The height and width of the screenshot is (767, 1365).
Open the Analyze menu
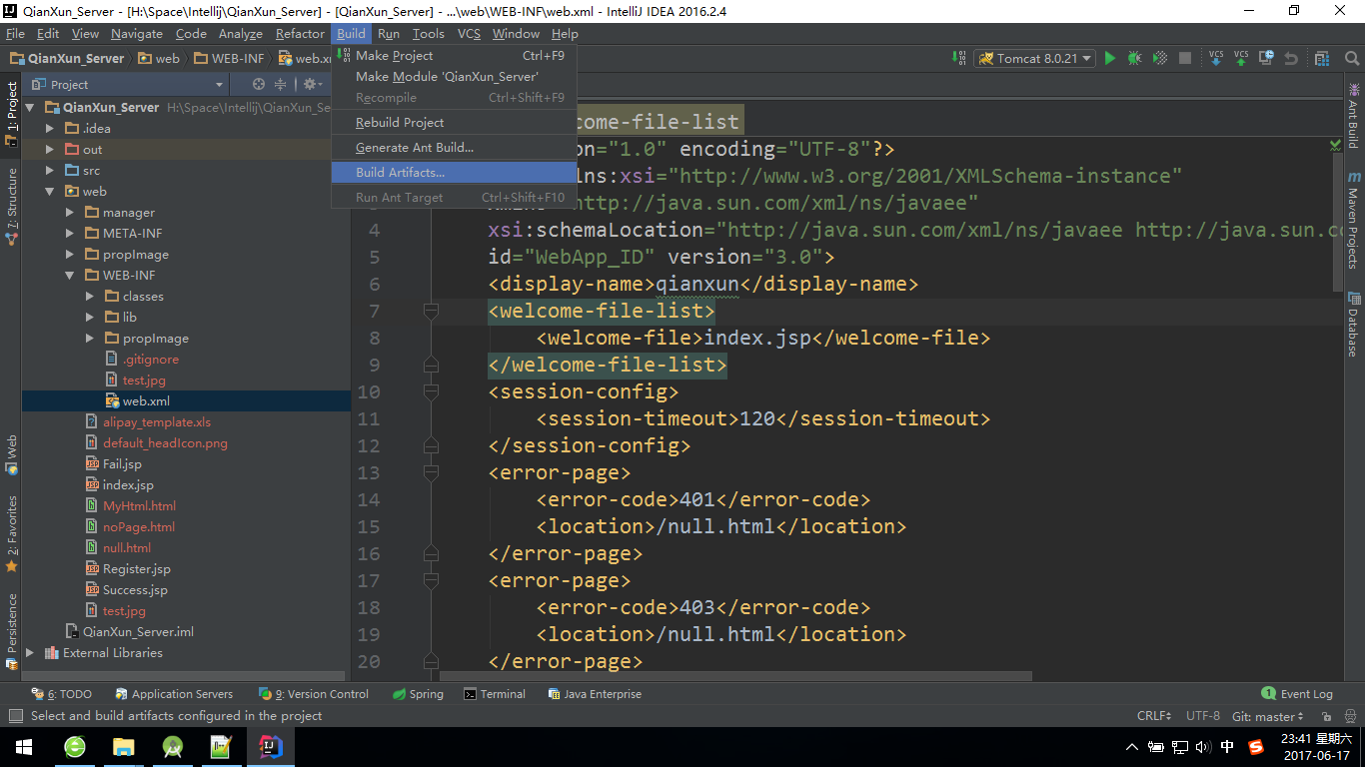(x=240, y=34)
